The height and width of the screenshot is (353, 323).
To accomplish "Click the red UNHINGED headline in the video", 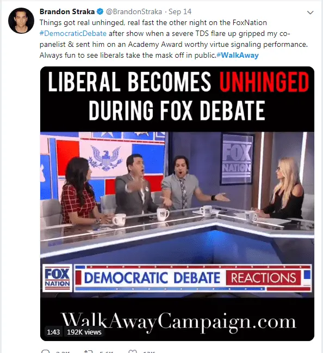I will click(x=264, y=82).
